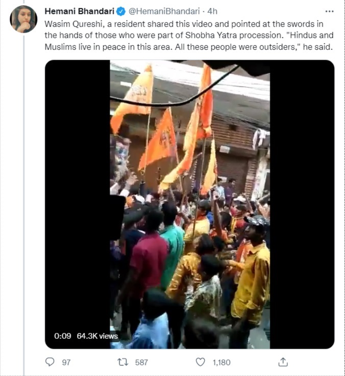Like the tweet with the heart icon

(201, 362)
